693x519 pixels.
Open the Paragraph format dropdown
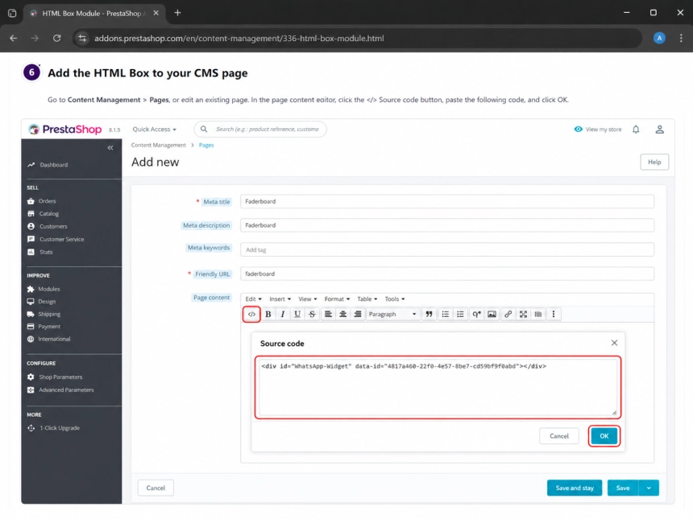pyautogui.click(x=392, y=315)
